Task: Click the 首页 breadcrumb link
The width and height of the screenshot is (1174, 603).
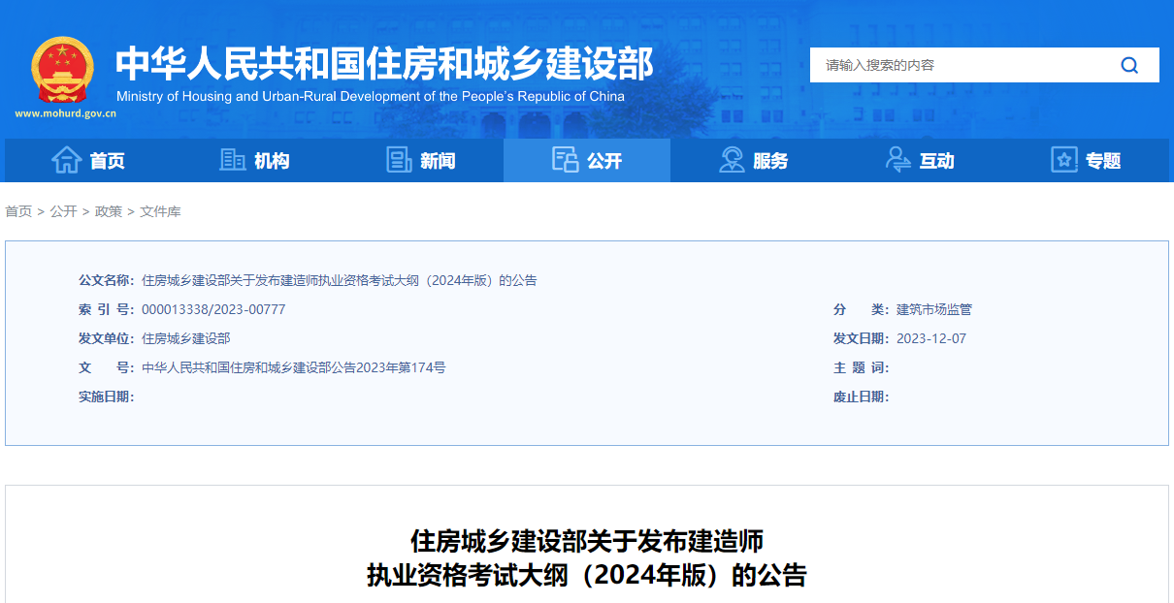Action: point(18,211)
